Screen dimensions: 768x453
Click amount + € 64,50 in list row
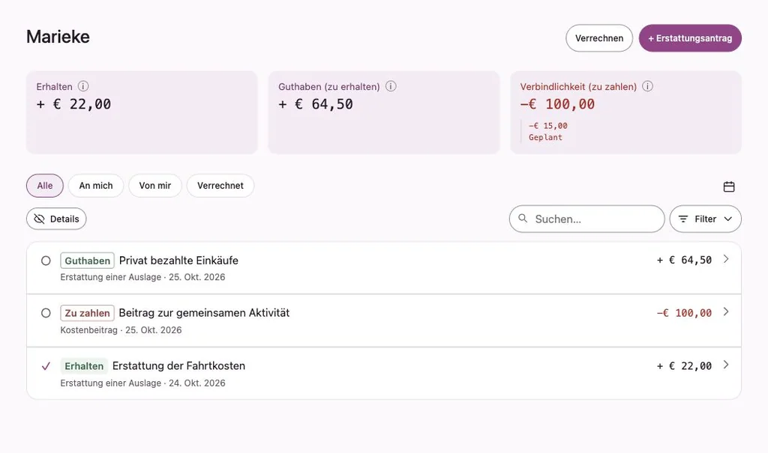tap(684, 260)
